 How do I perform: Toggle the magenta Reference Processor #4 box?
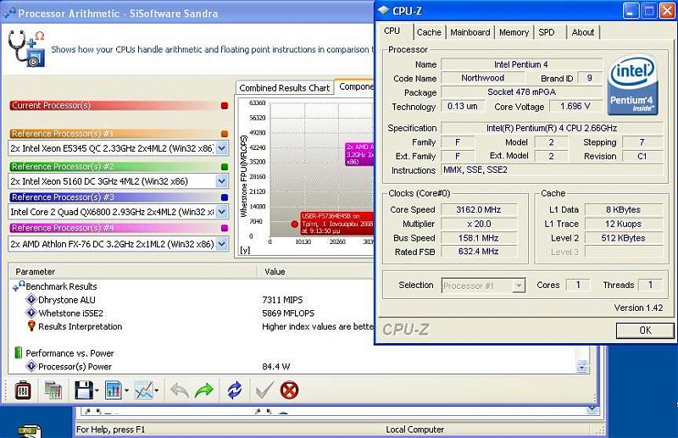pos(224,228)
